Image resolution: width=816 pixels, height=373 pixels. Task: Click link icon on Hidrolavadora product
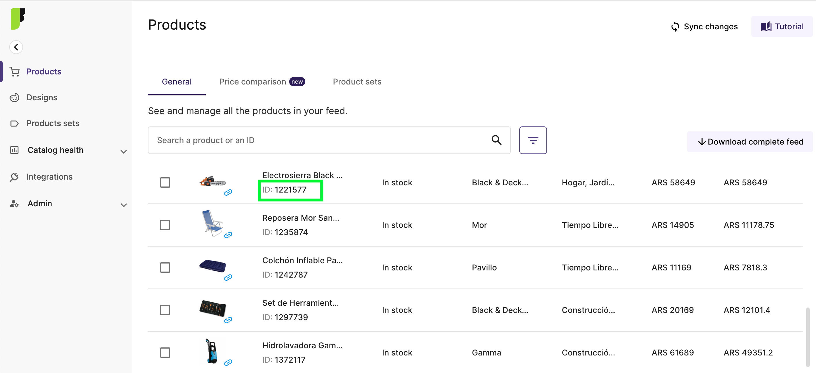tap(228, 363)
